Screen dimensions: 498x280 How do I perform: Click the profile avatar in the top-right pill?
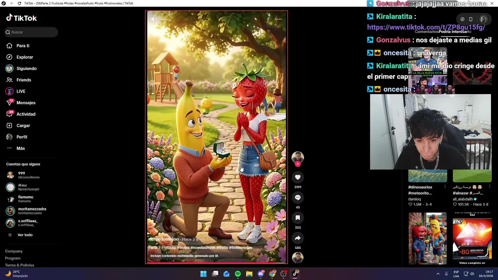[483, 19]
